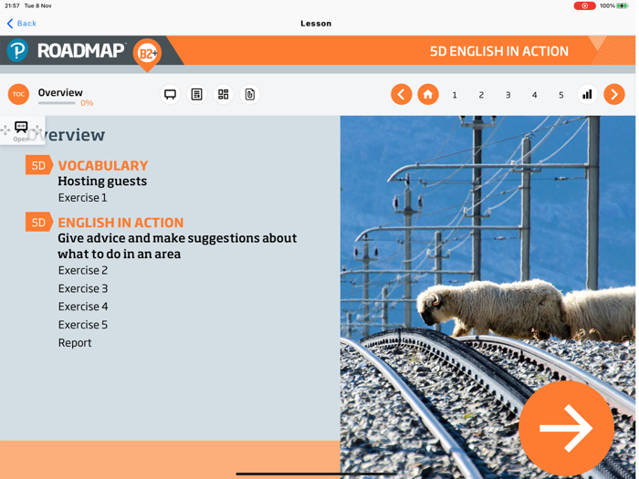This screenshot has width=639, height=479.
Task: Jump to page 4
Action: (534, 95)
